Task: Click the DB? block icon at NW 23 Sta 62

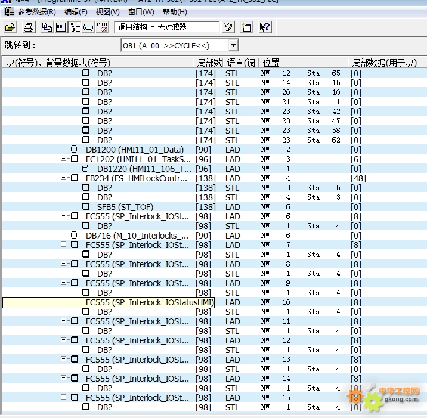Action: (86, 140)
